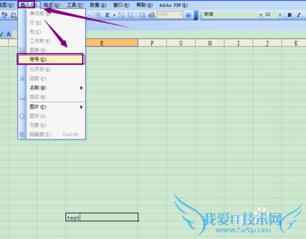306x239 pixels.
Task: Click the globe icon beside 超链接
Action: pos(22,134)
